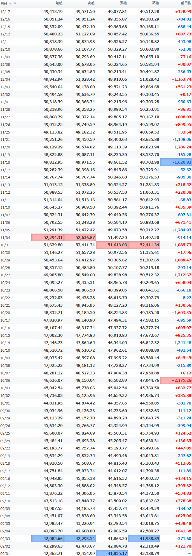Select the 11/21 change -1,198.06
The width and height of the screenshot is (192, 556).
(x=182, y=139)
